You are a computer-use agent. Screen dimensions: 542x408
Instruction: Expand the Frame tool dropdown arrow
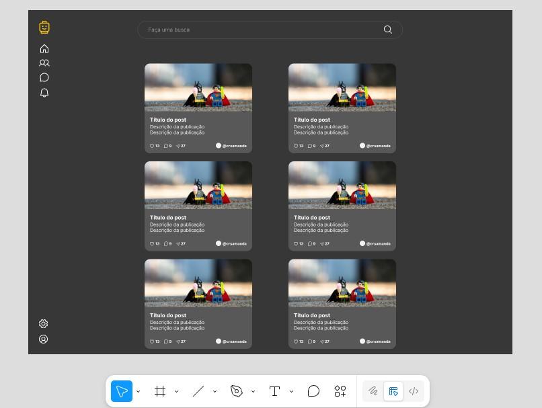pos(177,391)
